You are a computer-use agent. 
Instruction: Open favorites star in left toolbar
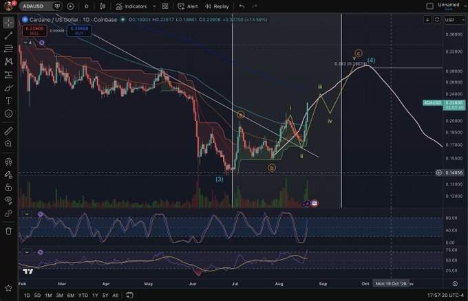(9, 288)
